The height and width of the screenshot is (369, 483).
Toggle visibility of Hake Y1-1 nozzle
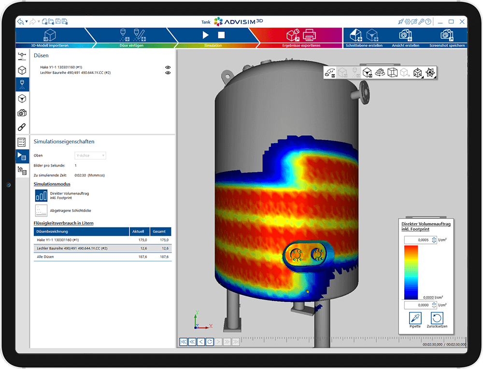coord(168,67)
